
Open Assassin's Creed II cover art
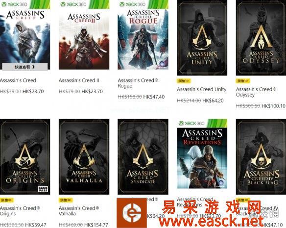[x=84, y=35]
